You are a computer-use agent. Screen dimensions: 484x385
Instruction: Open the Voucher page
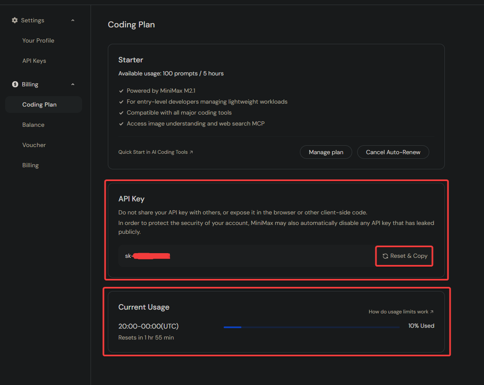(x=34, y=144)
